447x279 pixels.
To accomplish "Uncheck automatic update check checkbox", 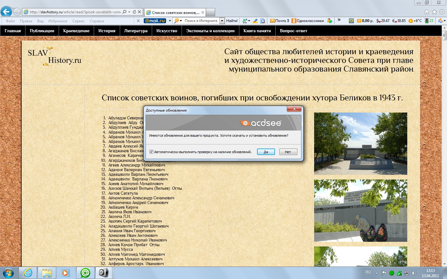I will [151, 152].
